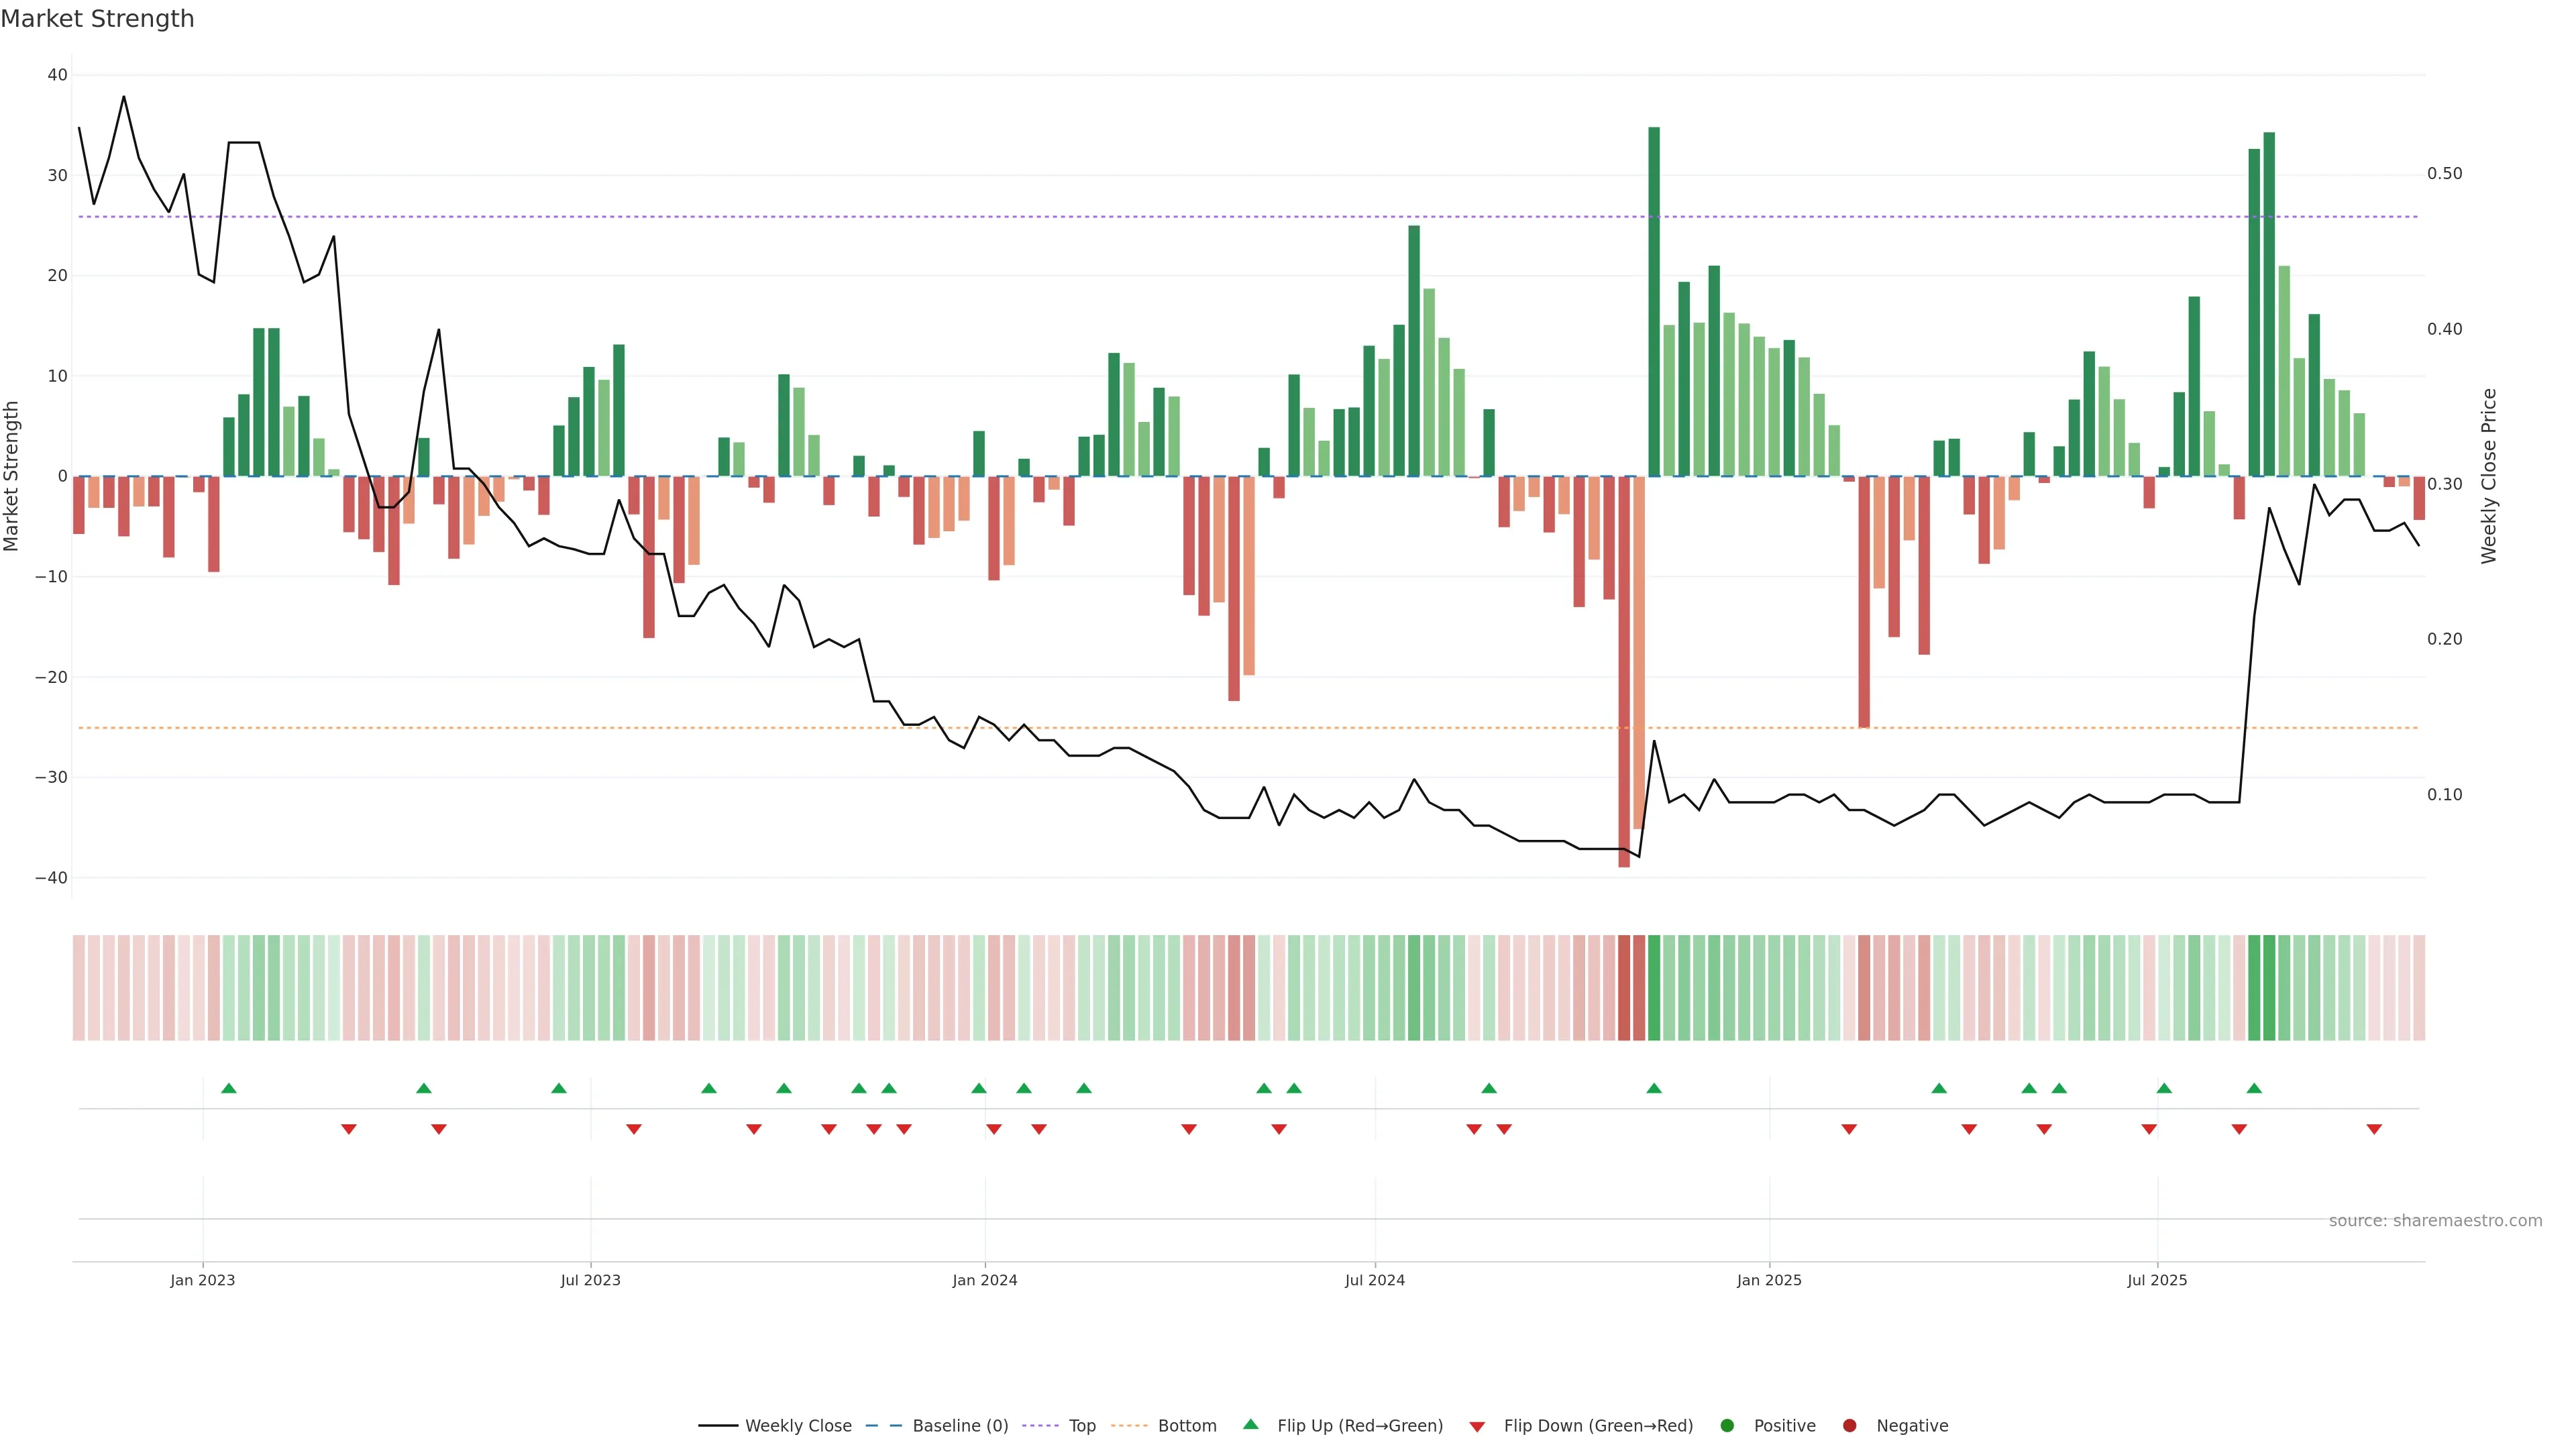This screenshot has height=1449, width=2576.
Task: Toggle the Top threshold legend label
Action: pos(1082,1426)
